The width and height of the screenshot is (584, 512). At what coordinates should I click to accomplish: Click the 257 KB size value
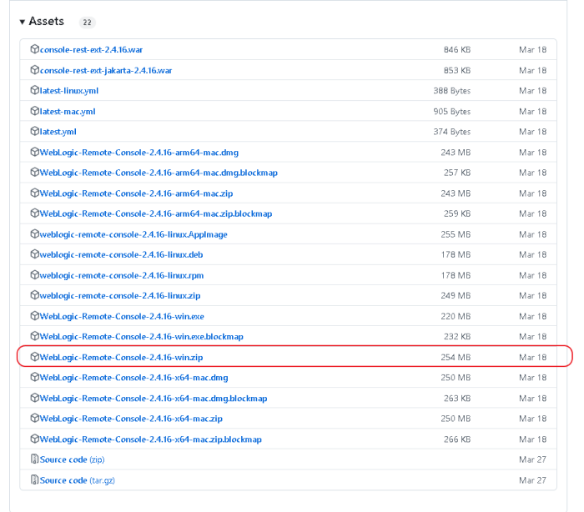coord(457,173)
